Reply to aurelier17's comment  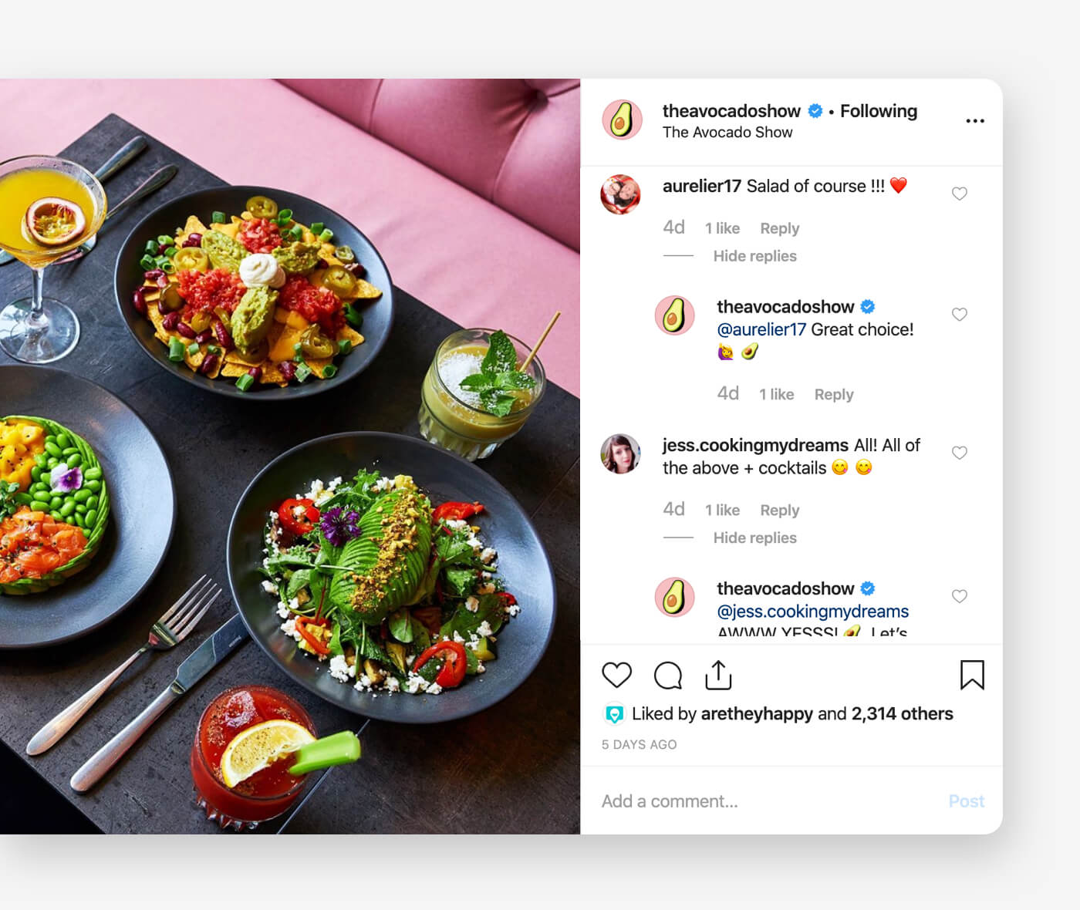(x=780, y=228)
